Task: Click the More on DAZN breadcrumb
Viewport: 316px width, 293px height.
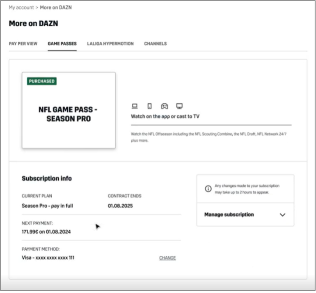Action: pos(56,8)
